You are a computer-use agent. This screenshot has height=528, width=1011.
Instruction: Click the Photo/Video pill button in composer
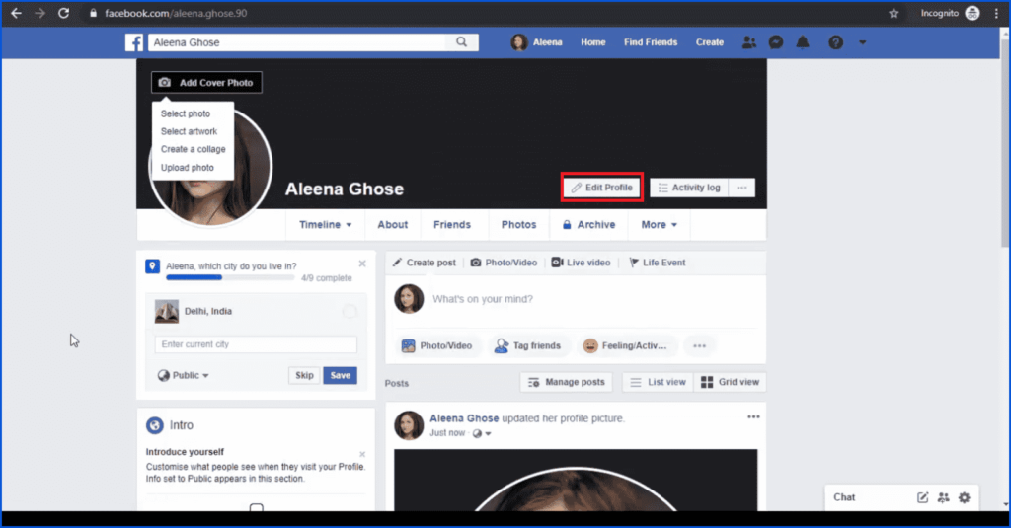(437, 346)
